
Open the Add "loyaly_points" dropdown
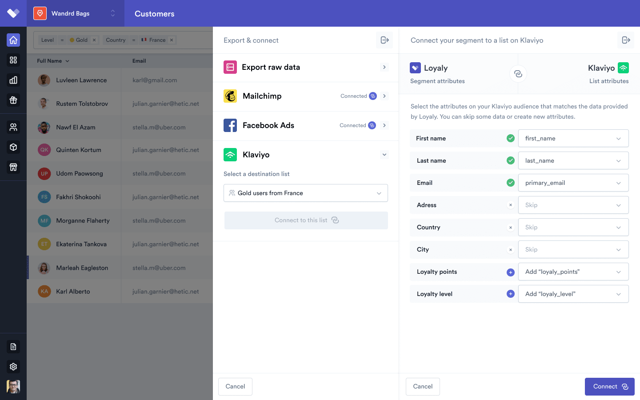pyautogui.click(x=573, y=272)
